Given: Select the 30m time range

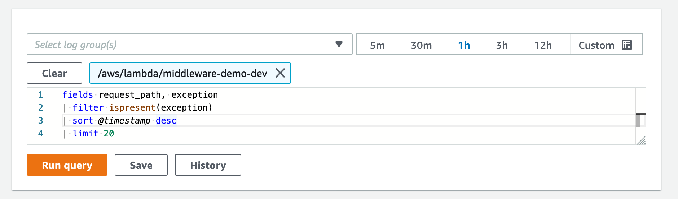Looking at the screenshot, I should [x=421, y=45].
